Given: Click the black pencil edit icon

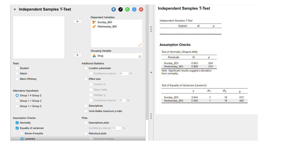Looking at the screenshot, I should click(120, 9).
